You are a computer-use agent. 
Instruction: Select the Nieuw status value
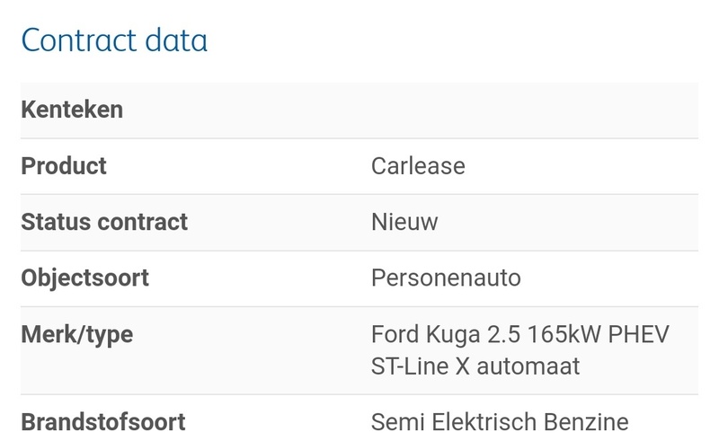point(404,222)
